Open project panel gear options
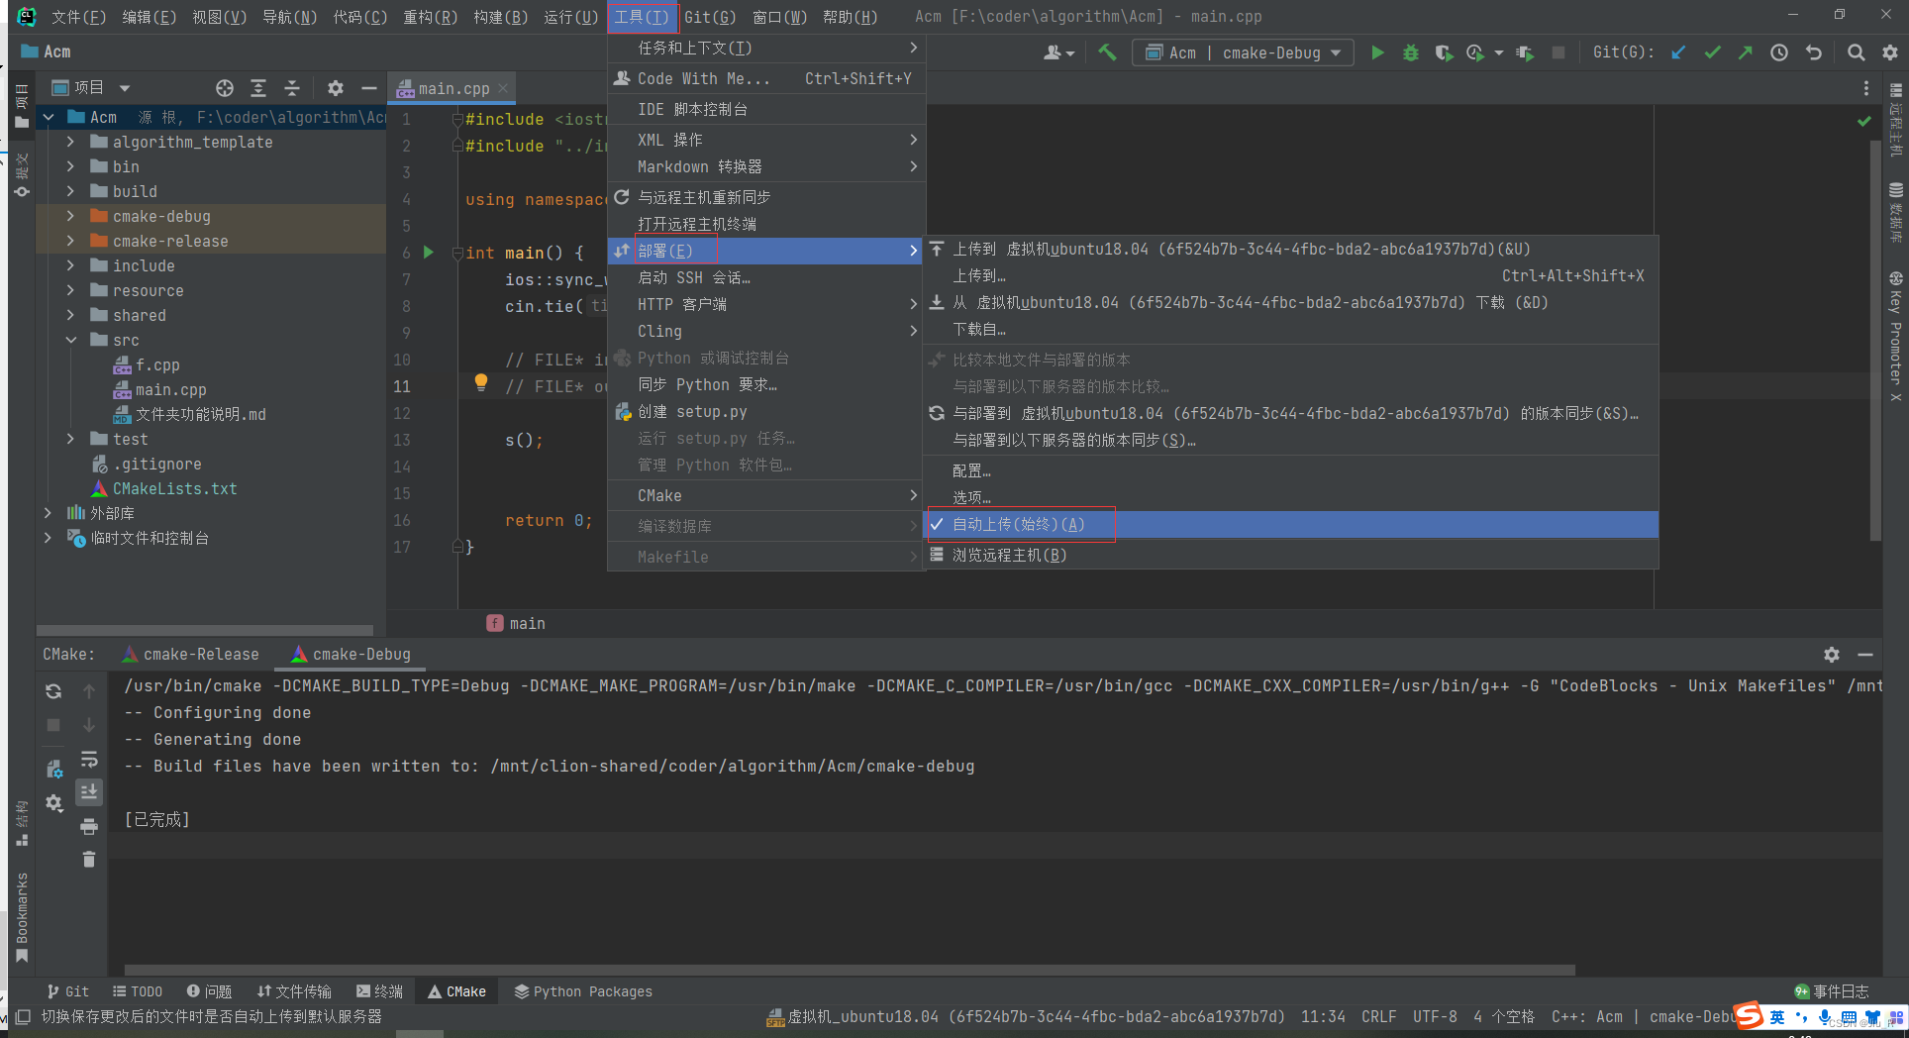 pos(336,88)
